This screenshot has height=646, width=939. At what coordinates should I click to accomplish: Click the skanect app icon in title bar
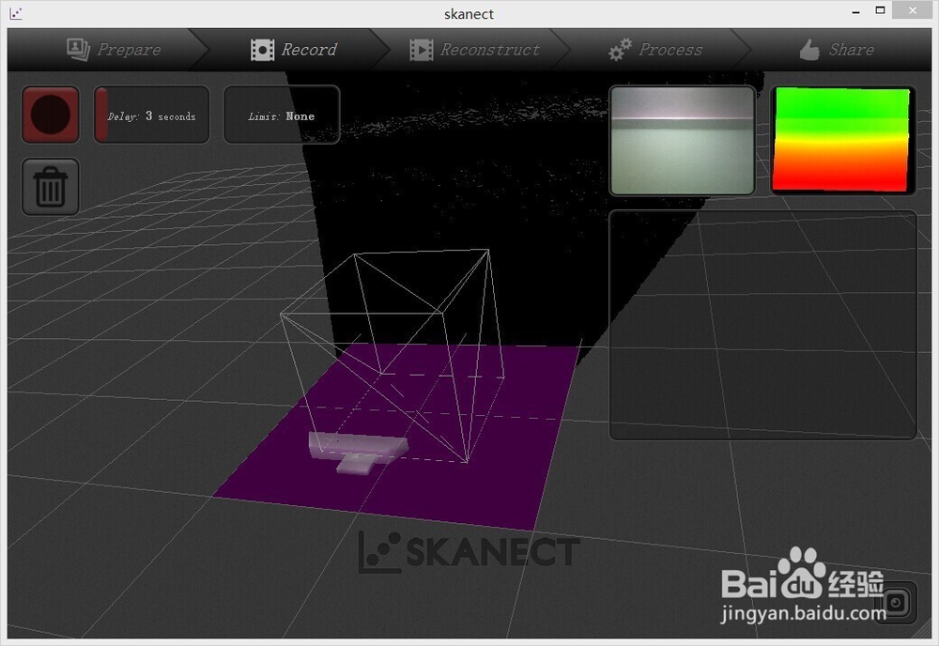(16, 13)
